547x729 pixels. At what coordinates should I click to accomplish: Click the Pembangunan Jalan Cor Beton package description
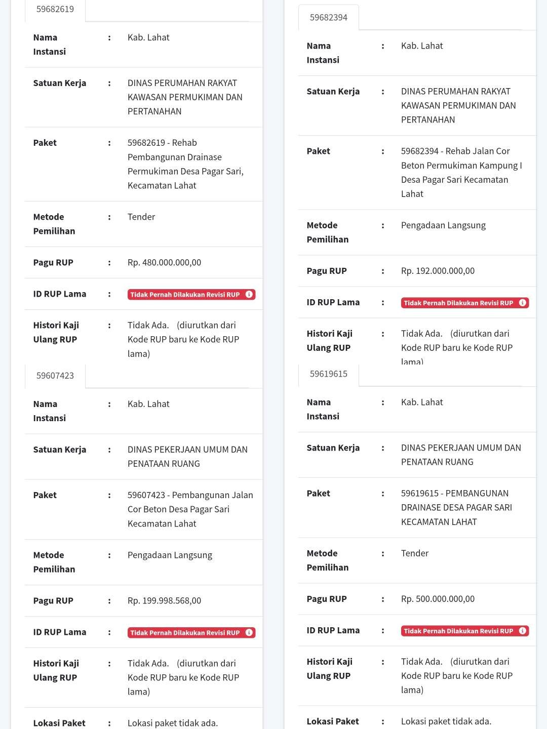tap(190, 509)
